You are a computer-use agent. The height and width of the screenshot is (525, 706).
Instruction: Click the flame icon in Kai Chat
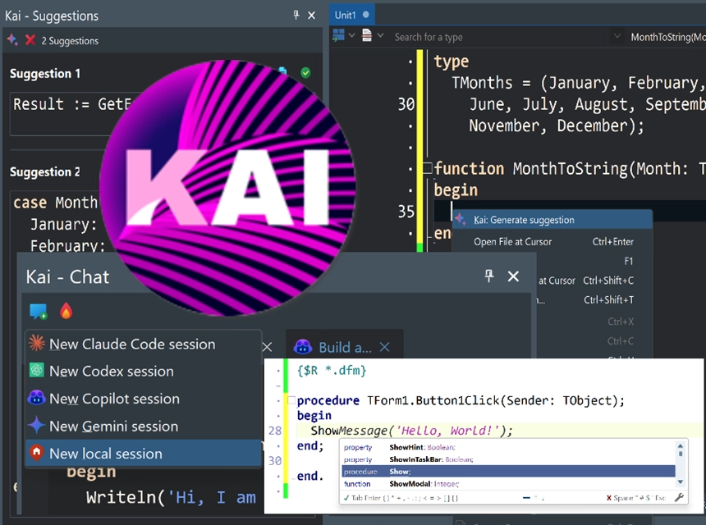(x=66, y=311)
